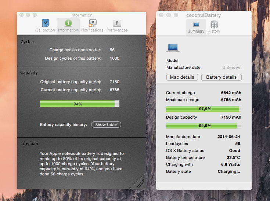Open Battery details in coconutBattery
Image resolution: width=270 pixels, height=201 pixels.
(222, 77)
